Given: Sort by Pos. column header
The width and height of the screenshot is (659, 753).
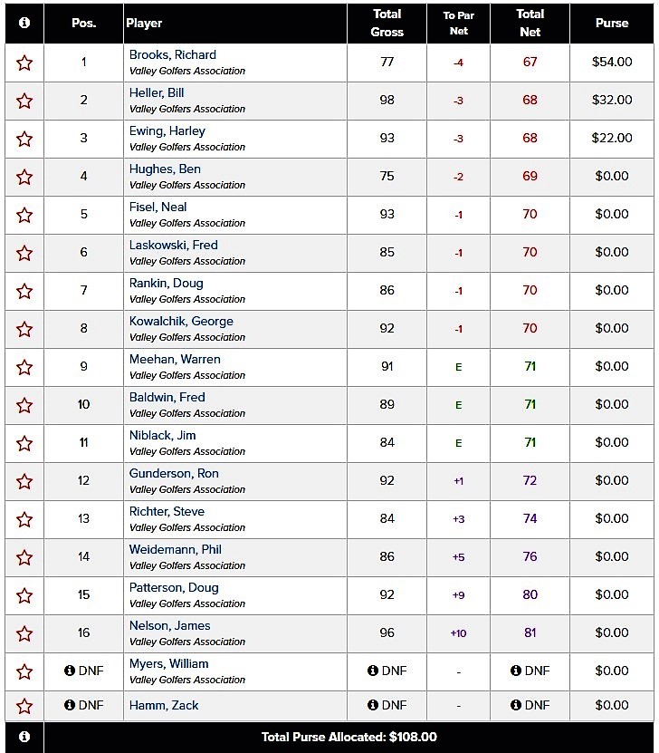Looking at the screenshot, I should coord(83,23).
